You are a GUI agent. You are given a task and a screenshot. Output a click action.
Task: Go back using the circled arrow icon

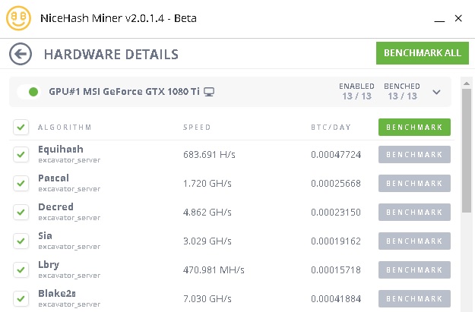click(x=21, y=54)
